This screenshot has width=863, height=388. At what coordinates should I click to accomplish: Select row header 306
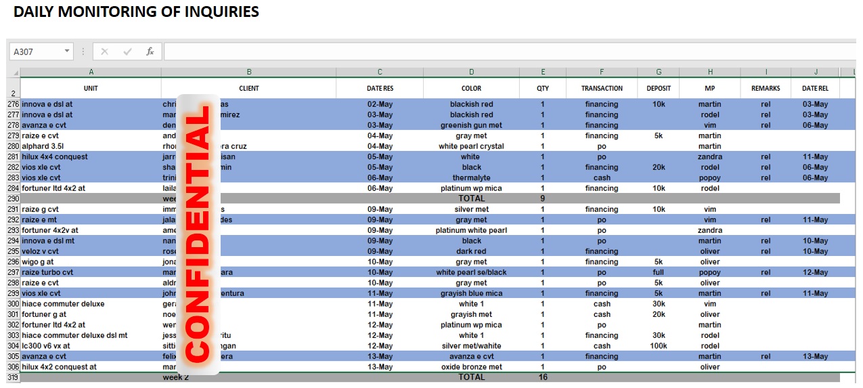[14, 367]
